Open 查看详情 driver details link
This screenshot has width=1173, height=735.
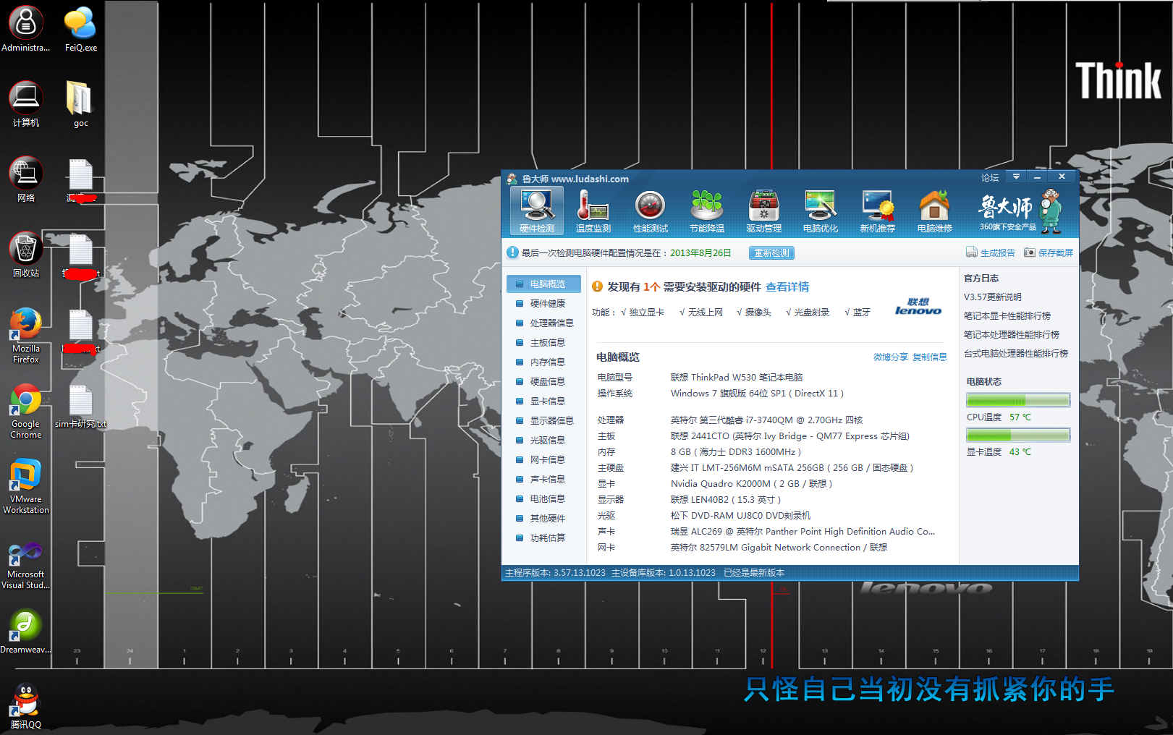click(787, 287)
